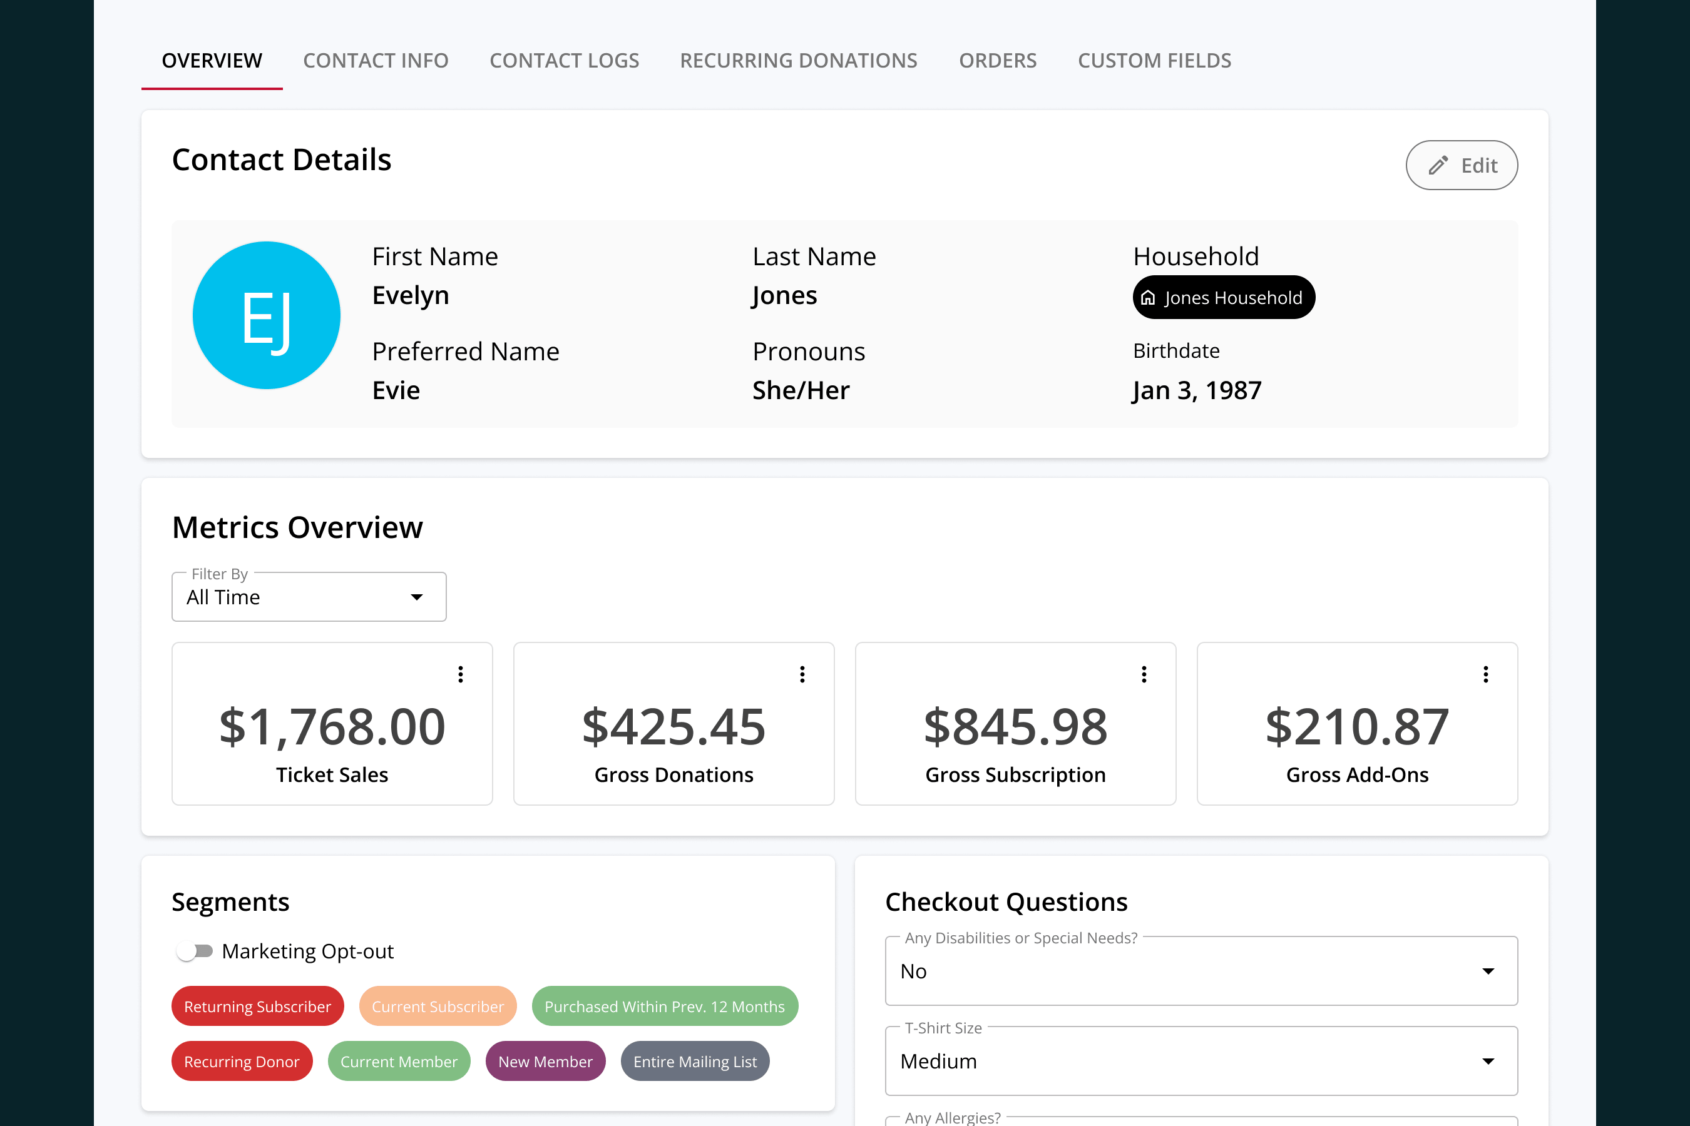Open Gross Donations three-dot menu
1690x1126 pixels.
(x=802, y=674)
